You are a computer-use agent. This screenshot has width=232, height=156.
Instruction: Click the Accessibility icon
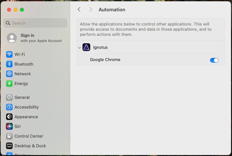pyautogui.click(x=9, y=107)
